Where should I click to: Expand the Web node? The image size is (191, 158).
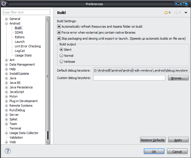pyautogui.click(x=6, y=142)
